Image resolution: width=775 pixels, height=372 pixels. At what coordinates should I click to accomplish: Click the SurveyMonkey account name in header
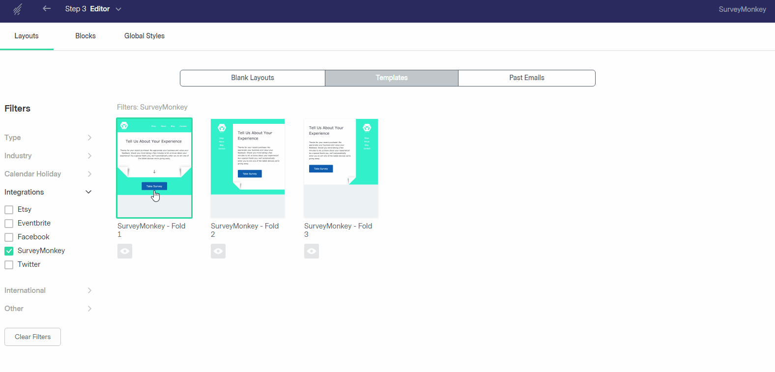[x=742, y=9]
